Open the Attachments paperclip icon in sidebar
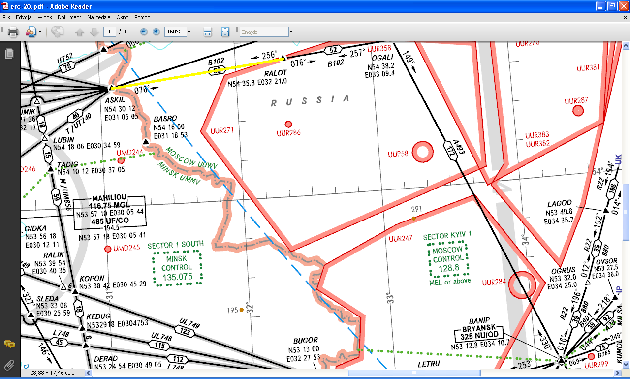630x379 pixels. [x=9, y=365]
